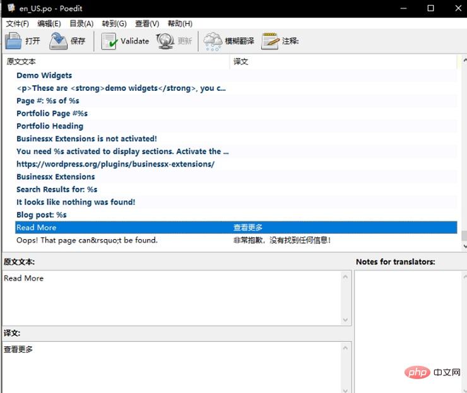Minimize the Poedit window

[x=403, y=8]
